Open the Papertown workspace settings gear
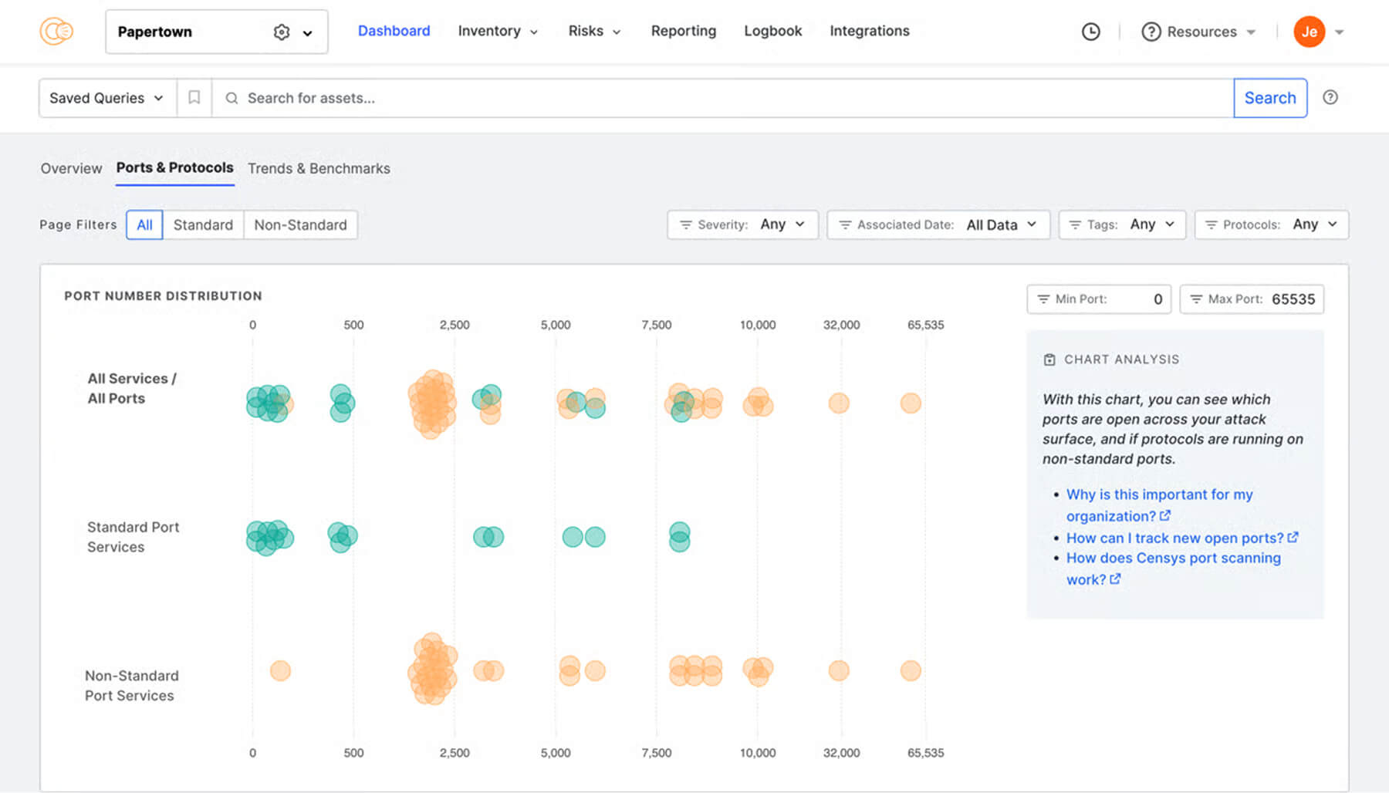1389x793 pixels. coord(281,32)
